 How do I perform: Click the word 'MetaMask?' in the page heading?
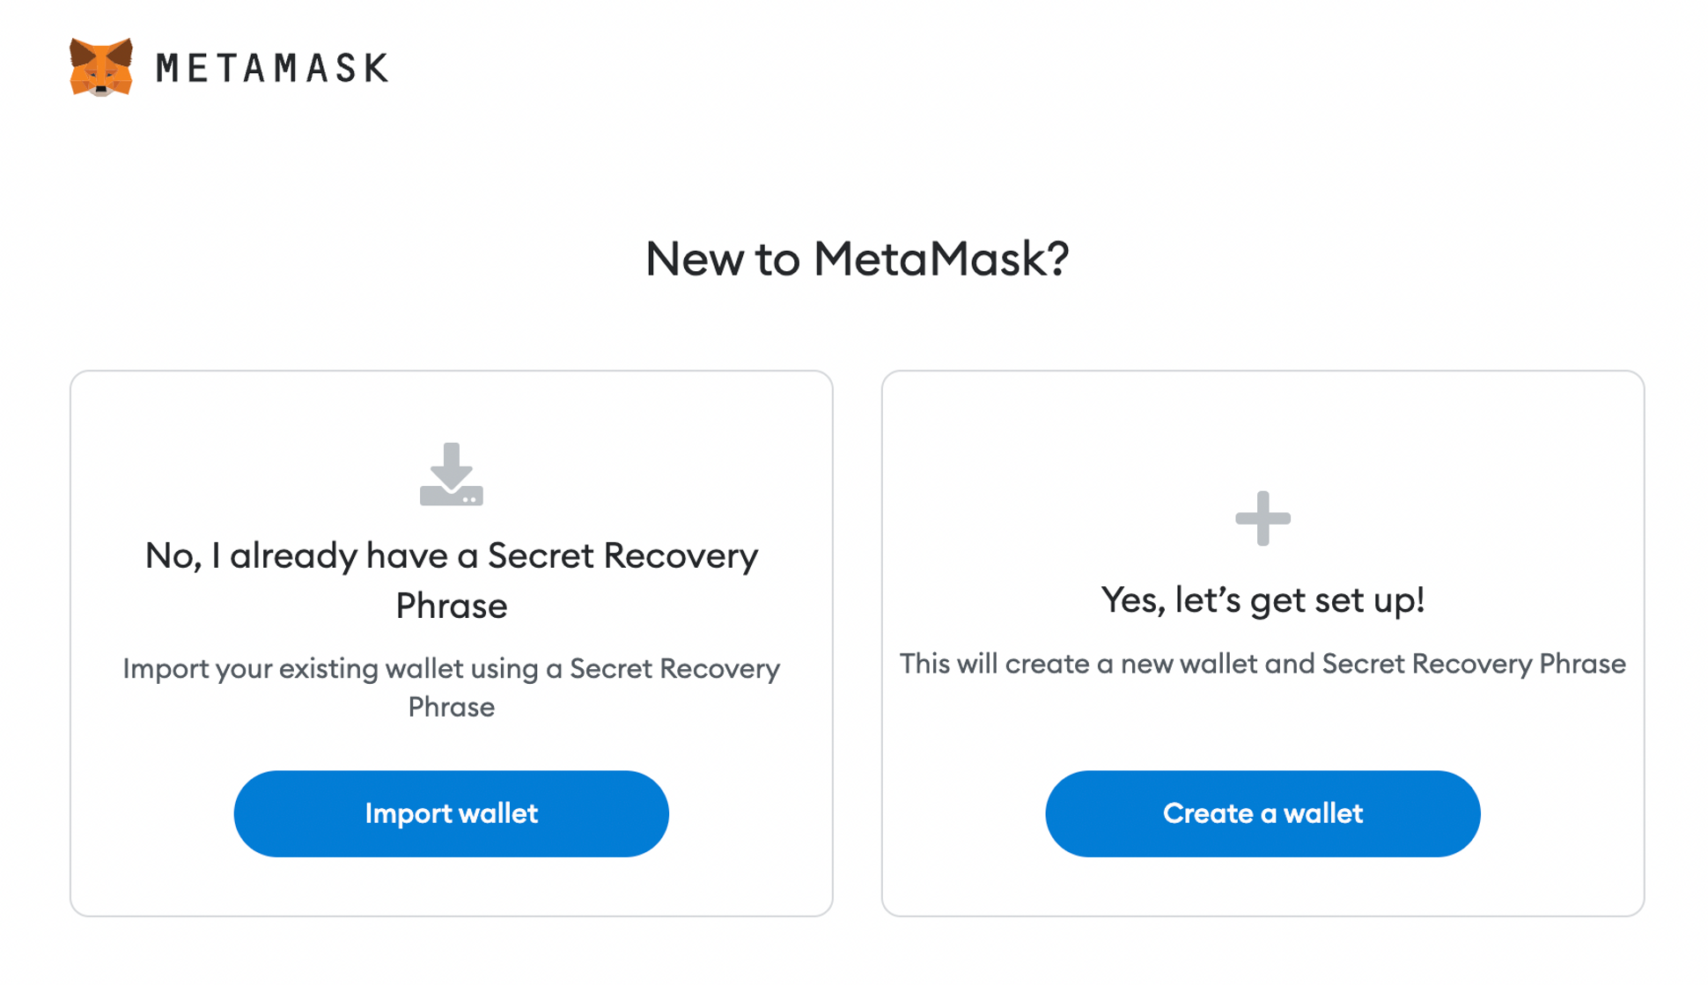[940, 259]
